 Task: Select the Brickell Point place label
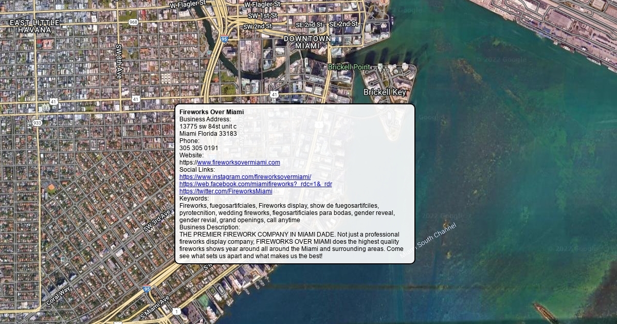click(349, 67)
